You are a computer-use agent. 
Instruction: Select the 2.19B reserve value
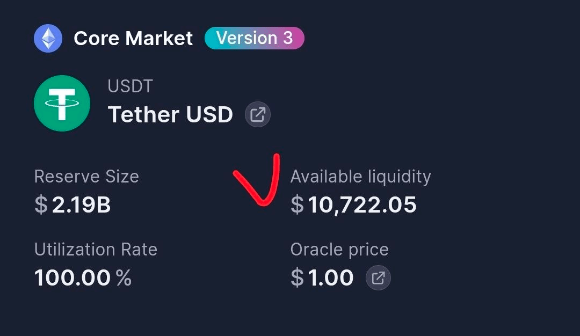[x=81, y=205]
